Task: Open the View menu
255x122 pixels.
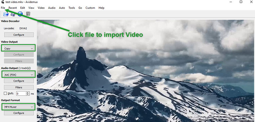Action: 31,8
